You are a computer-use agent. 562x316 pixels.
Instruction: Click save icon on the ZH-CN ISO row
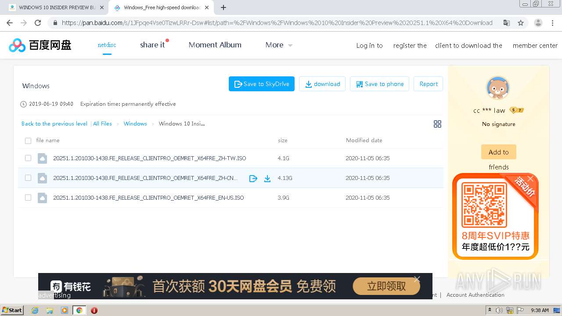(x=253, y=178)
